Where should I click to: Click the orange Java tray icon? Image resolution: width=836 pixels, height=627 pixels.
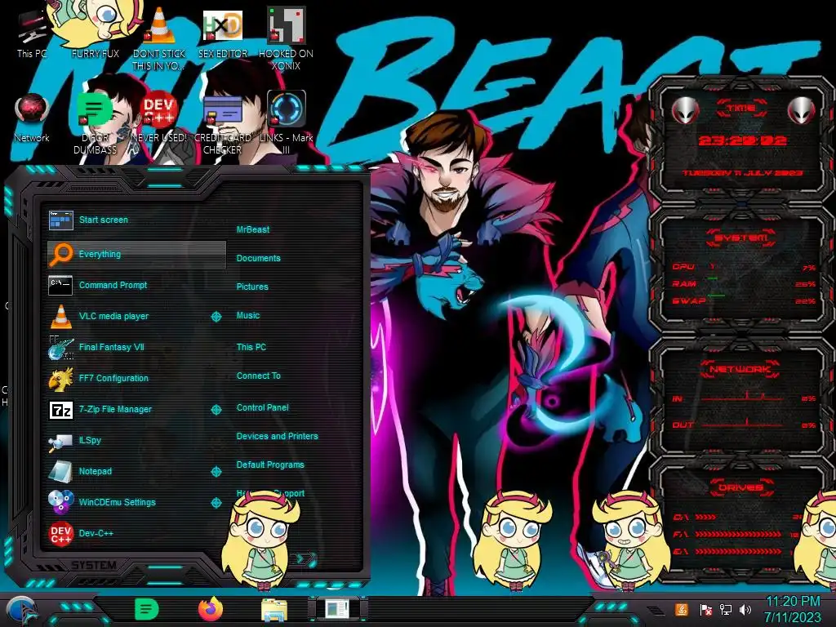[x=682, y=609]
